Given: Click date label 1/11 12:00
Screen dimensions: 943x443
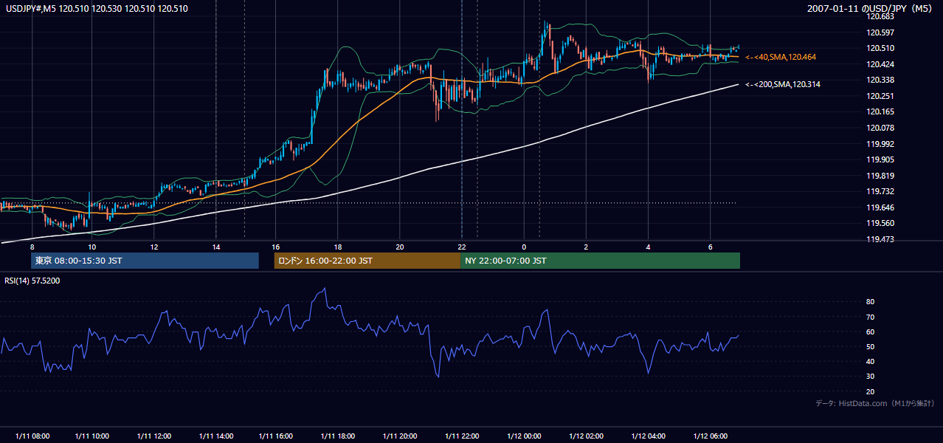Looking at the screenshot, I should [x=155, y=436].
